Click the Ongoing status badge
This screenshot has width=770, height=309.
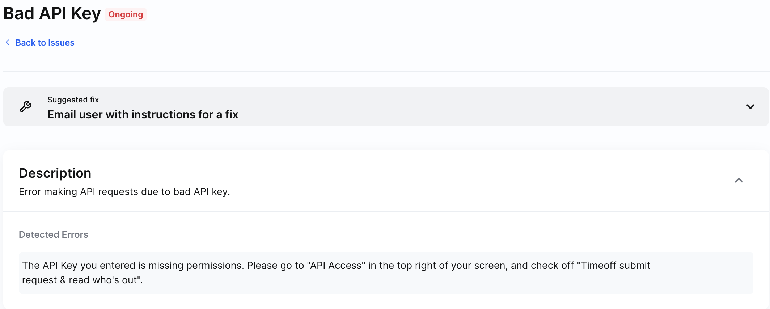coord(126,14)
